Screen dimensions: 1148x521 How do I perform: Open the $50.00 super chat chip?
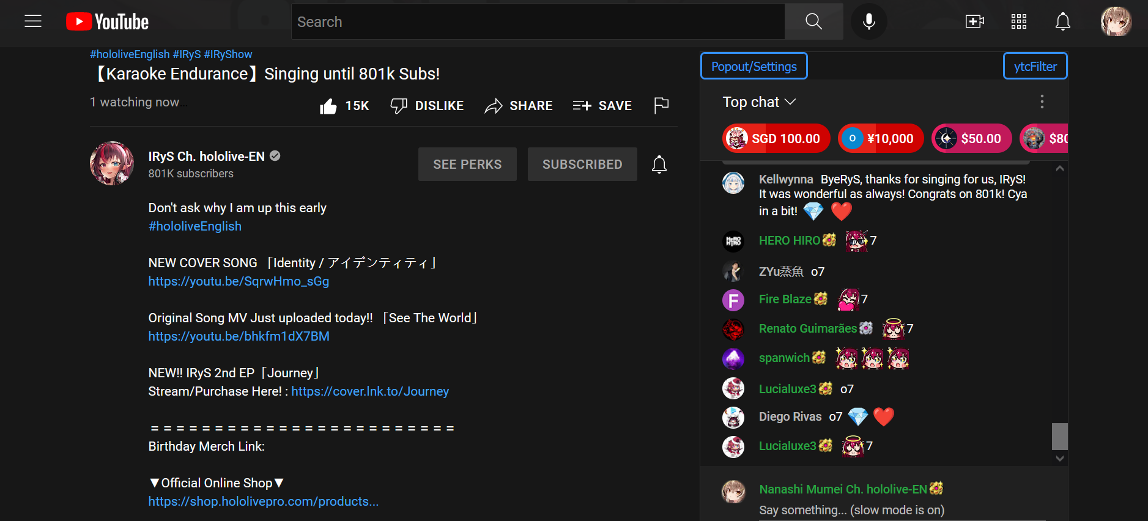[x=971, y=138]
